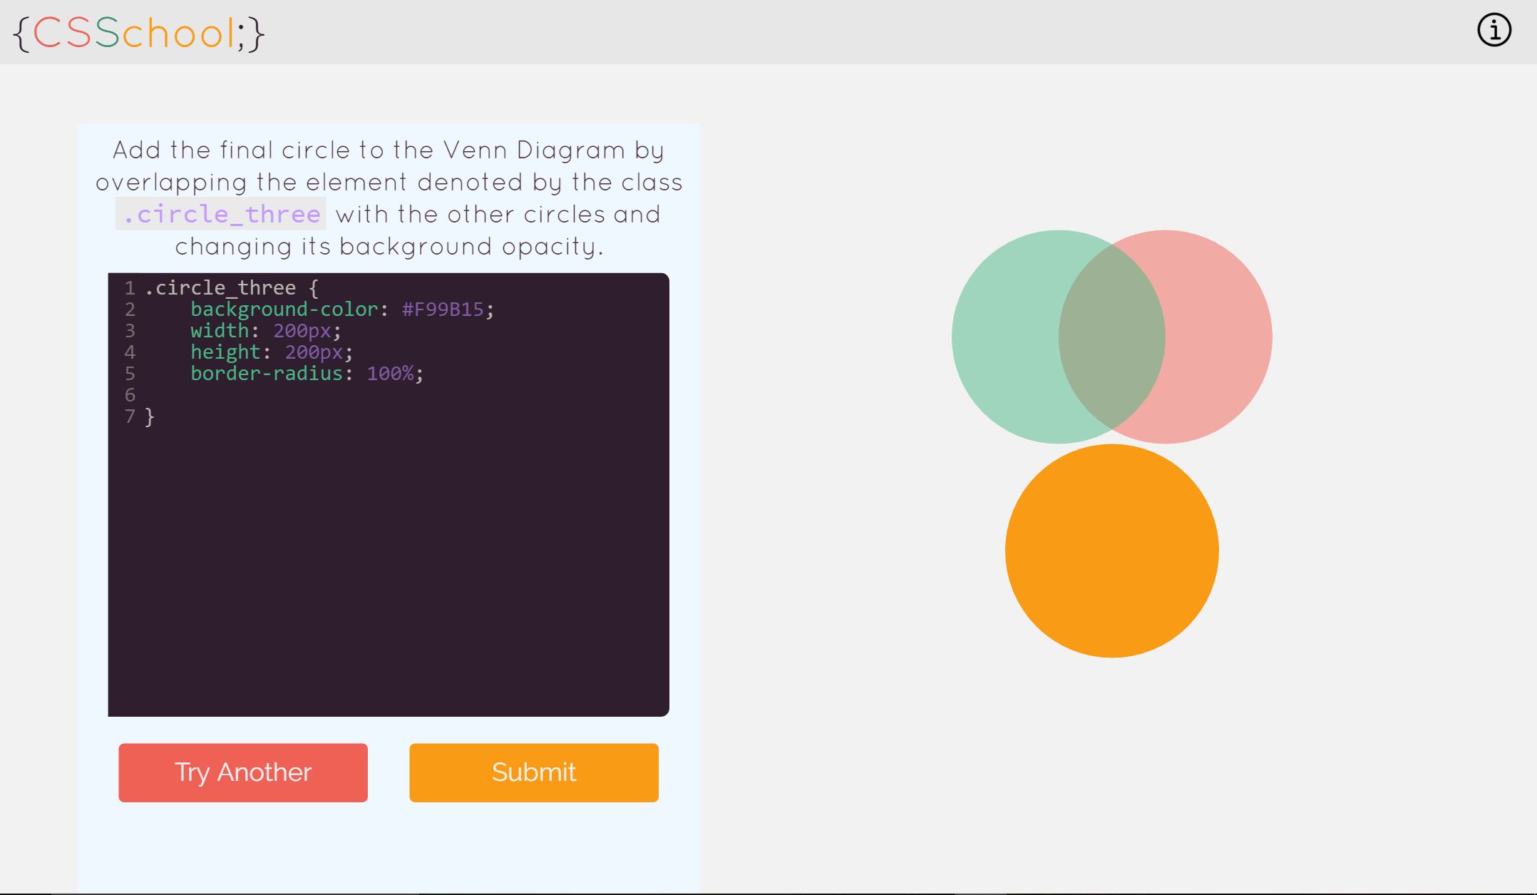The image size is (1537, 895).
Task: Click the overlapping region of the circles
Action: (1111, 337)
